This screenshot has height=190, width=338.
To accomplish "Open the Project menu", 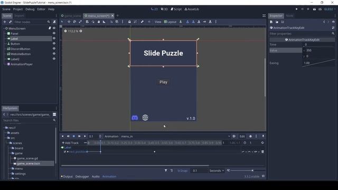I will 17,9.
